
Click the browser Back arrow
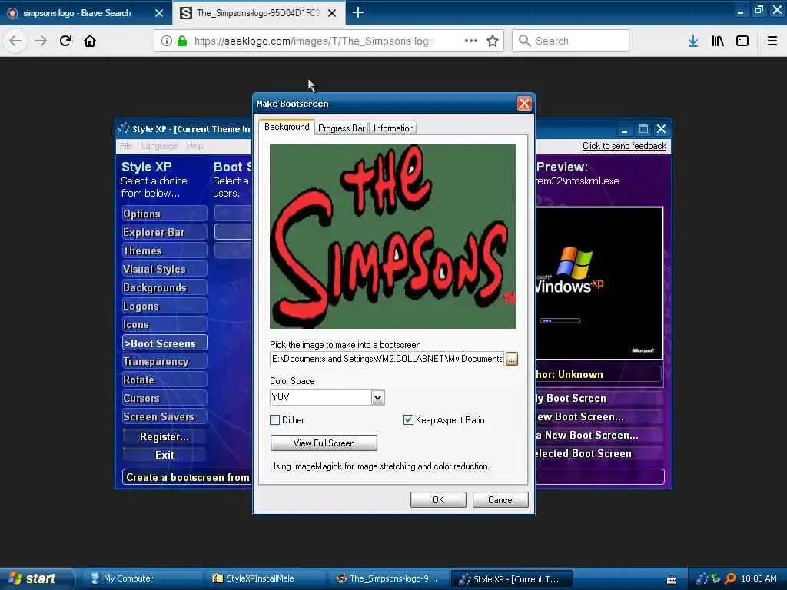tap(15, 41)
